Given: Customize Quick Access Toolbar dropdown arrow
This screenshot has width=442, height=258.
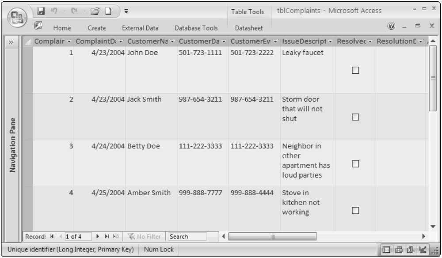Looking at the screenshot, I should click(x=126, y=11).
